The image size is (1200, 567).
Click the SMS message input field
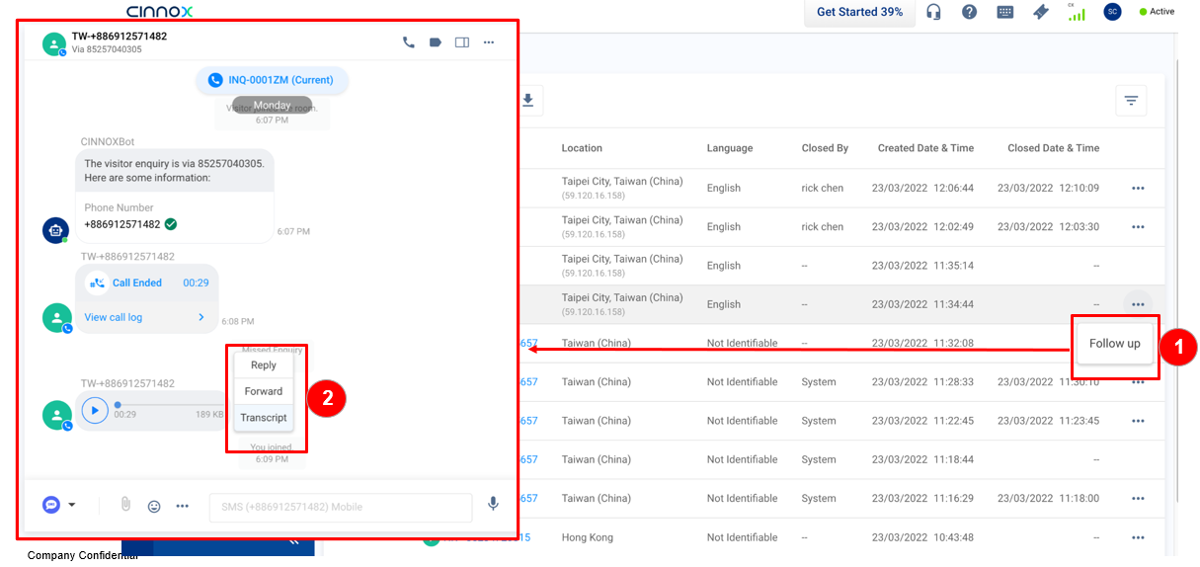341,508
